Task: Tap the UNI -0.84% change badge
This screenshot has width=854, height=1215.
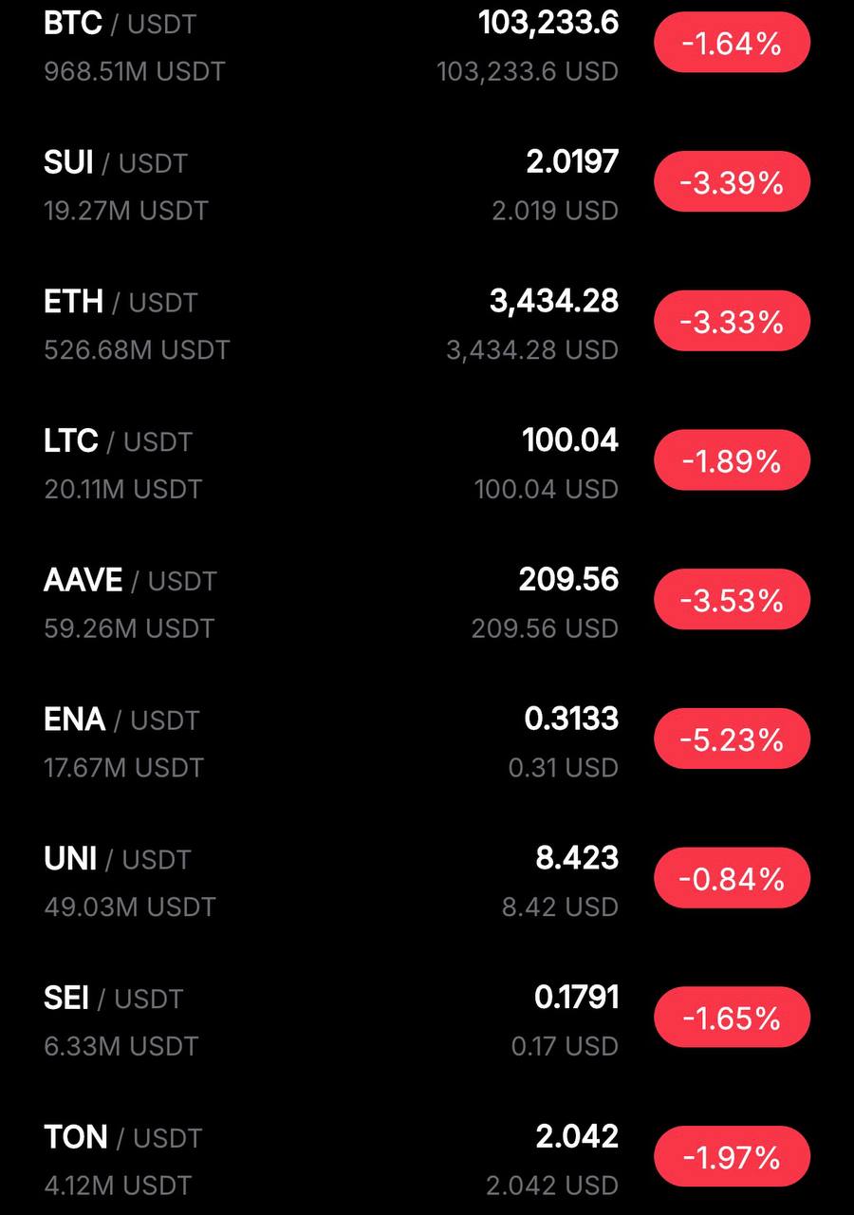Action: point(732,878)
